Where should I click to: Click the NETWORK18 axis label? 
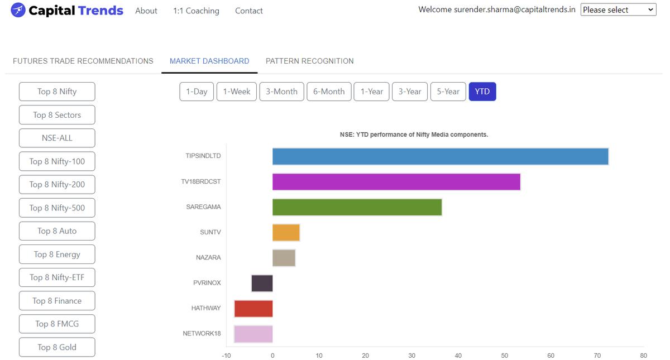[x=202, y=334]
